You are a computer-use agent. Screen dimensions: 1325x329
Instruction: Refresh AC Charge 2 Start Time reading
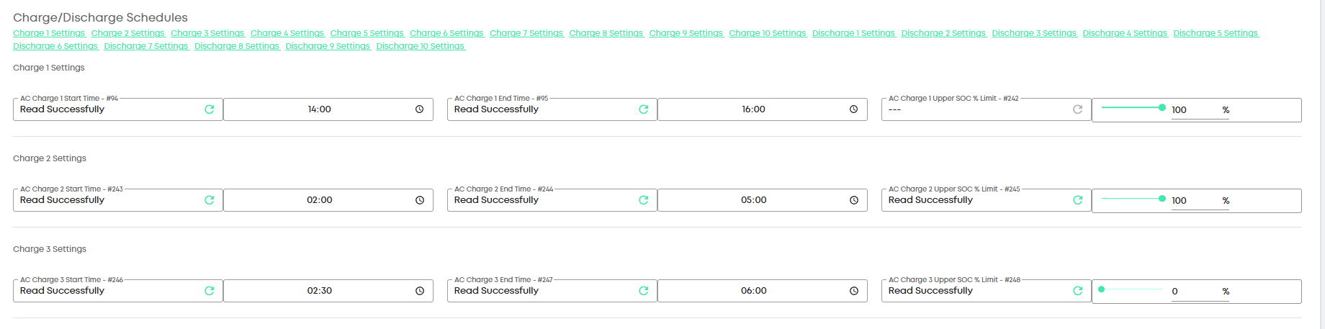210,200
